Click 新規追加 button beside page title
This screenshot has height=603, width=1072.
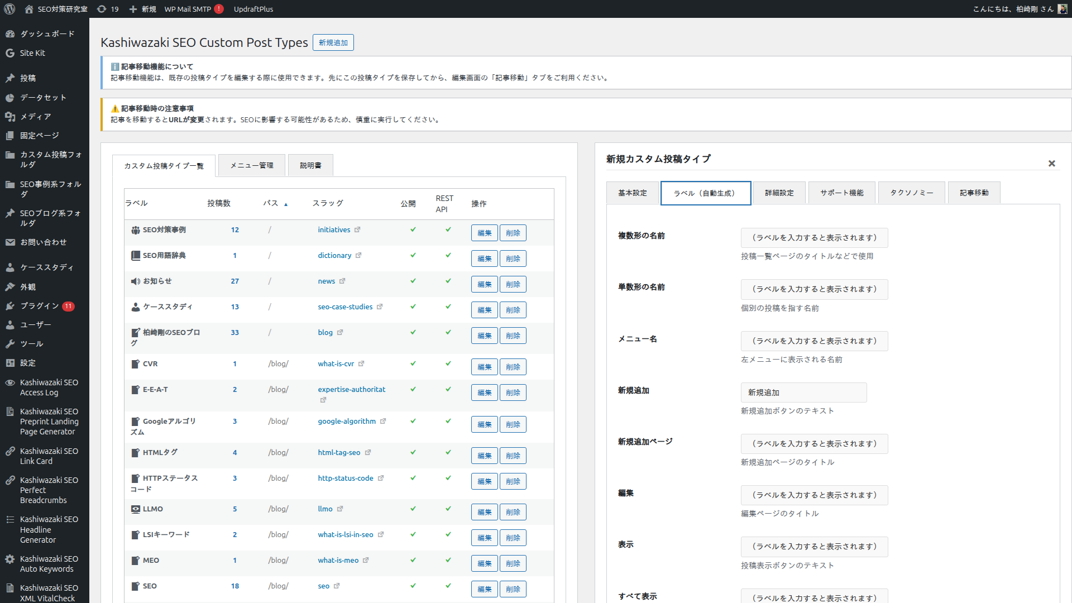[333, 42]
